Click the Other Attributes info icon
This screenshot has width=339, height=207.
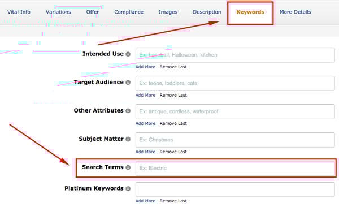[128, 111]
